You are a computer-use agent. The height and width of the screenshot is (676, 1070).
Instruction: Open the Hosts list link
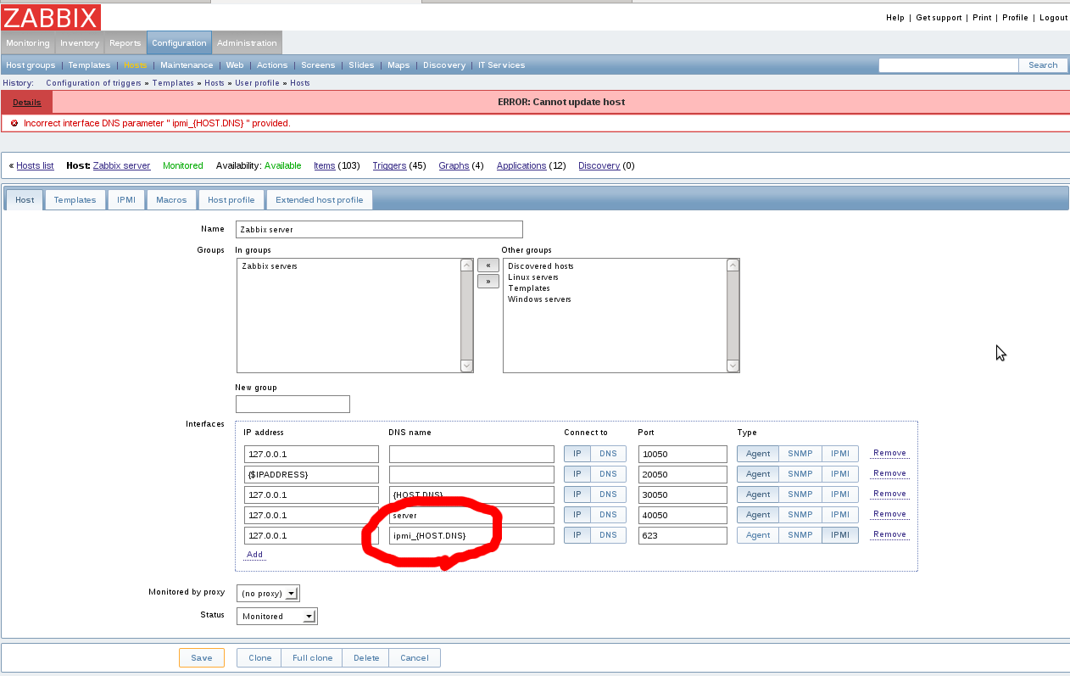coord(35,166)
